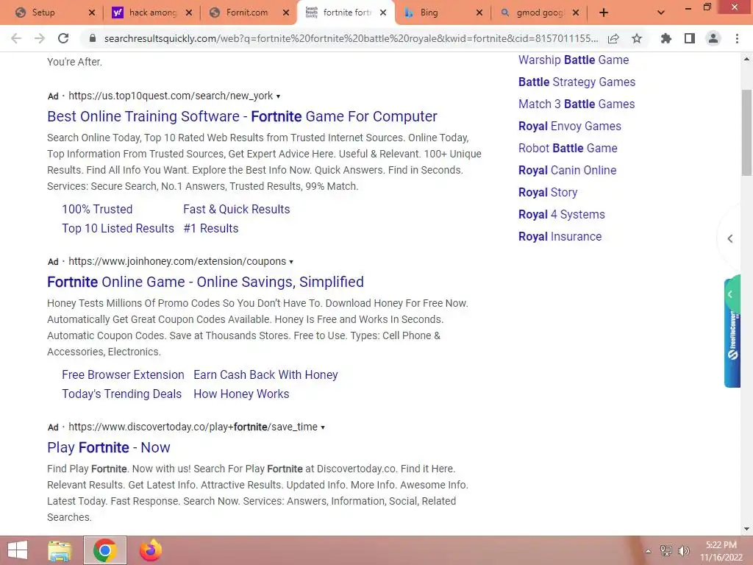This screenshot has height=565, width=753.
Task: Expand top10quest ad URL dropdown arrow
Action: coord(278,96)
